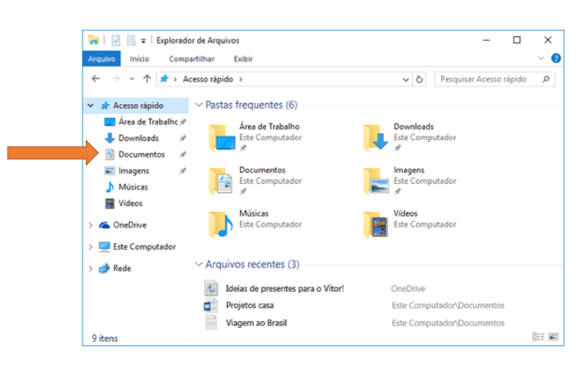Click the Back navigation arrow
586x365 pixels.
click(96, 79)
